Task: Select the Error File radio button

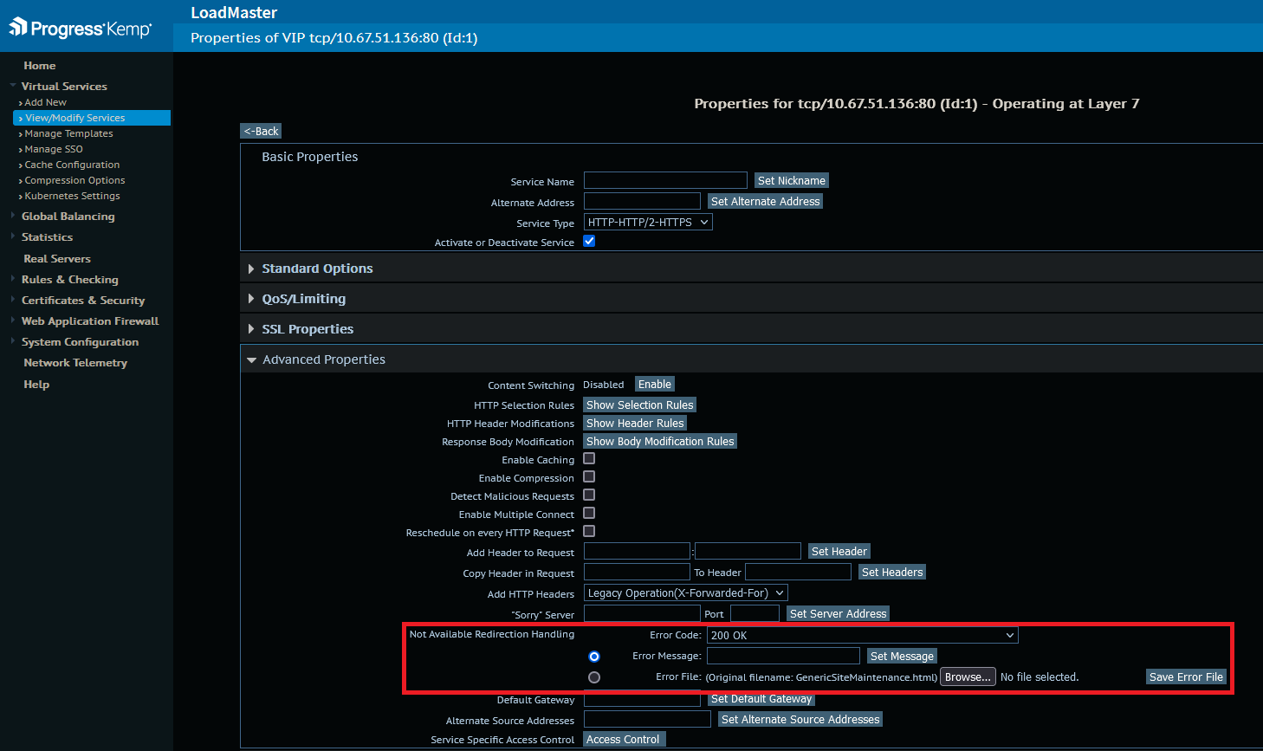Action: click(x=594, y=677)
